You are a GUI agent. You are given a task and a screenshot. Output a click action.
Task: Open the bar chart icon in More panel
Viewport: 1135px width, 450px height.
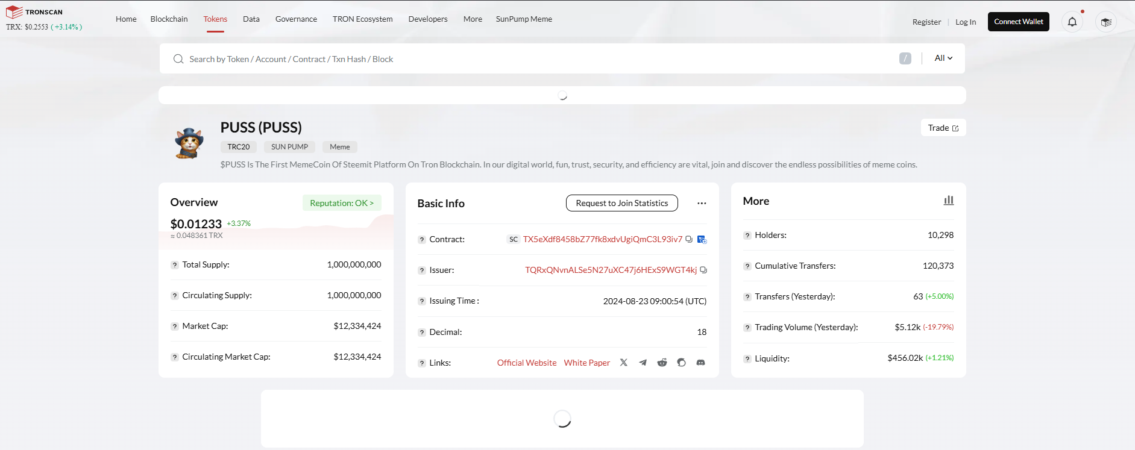tap(949, 200)
